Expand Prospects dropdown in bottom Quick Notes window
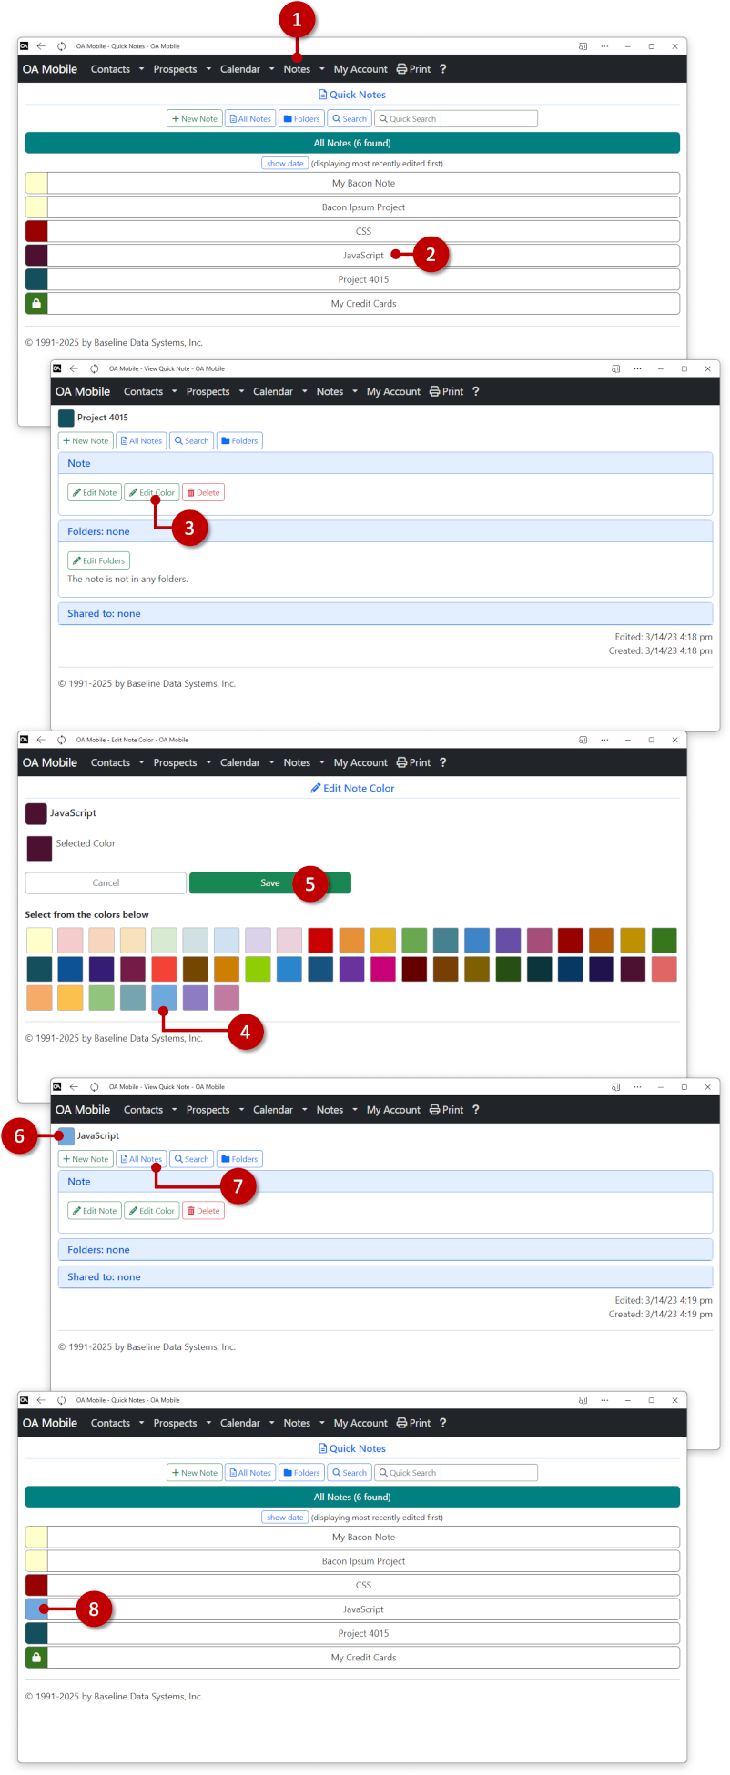Viewport: 730px width, 1775px height. (182, 1423)
